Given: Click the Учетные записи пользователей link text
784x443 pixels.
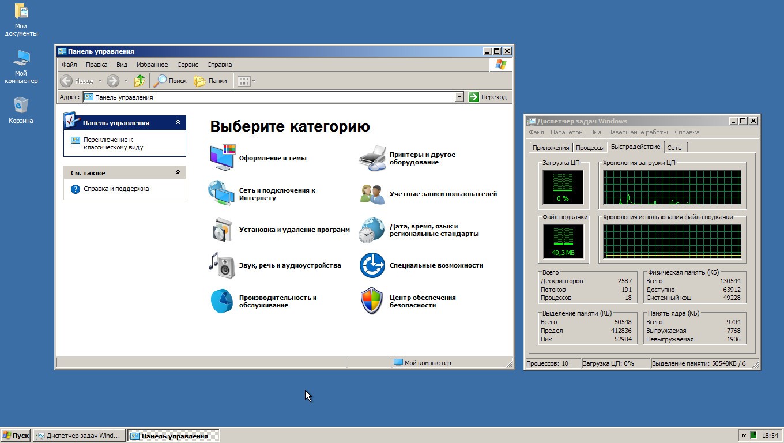Looking at the screenshot, I should (x=443, y=194).
